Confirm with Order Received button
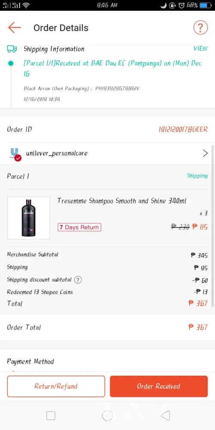Image resolution: width=215 pixels, height=430 pixels. click(159, 387)
